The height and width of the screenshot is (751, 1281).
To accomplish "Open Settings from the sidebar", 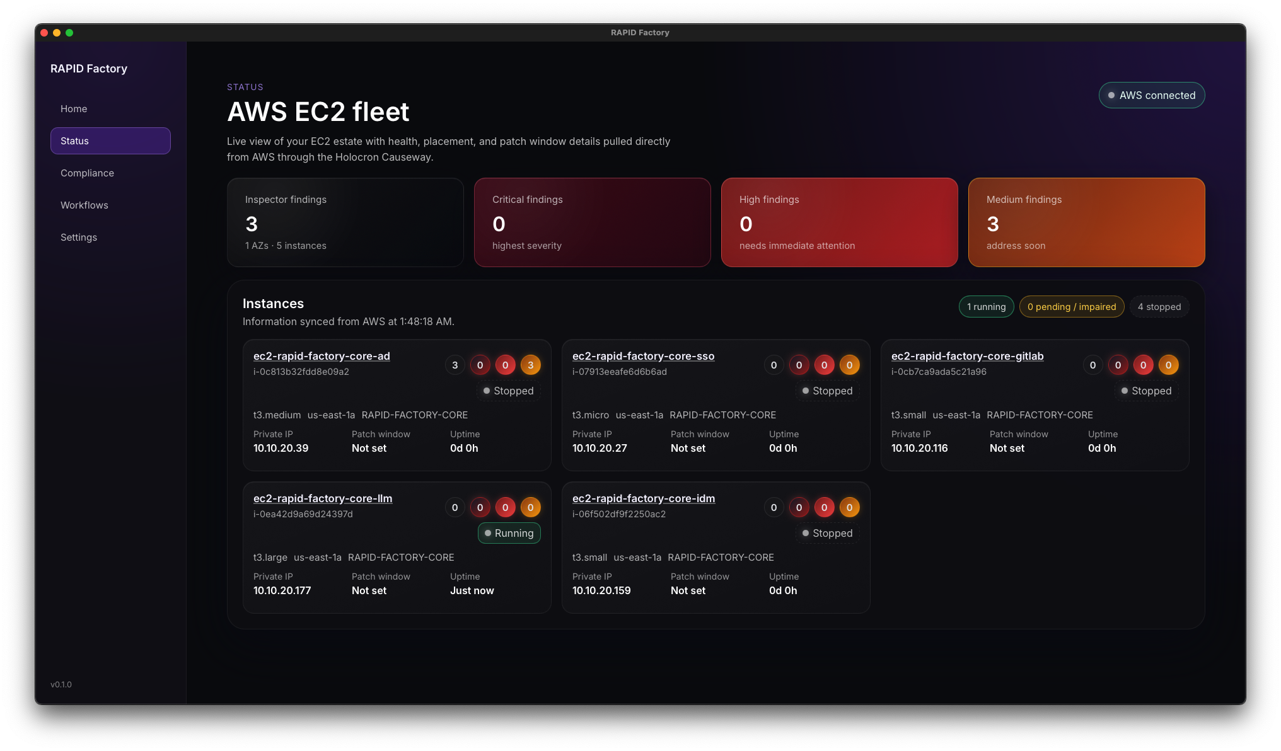I will pos(79,238).
